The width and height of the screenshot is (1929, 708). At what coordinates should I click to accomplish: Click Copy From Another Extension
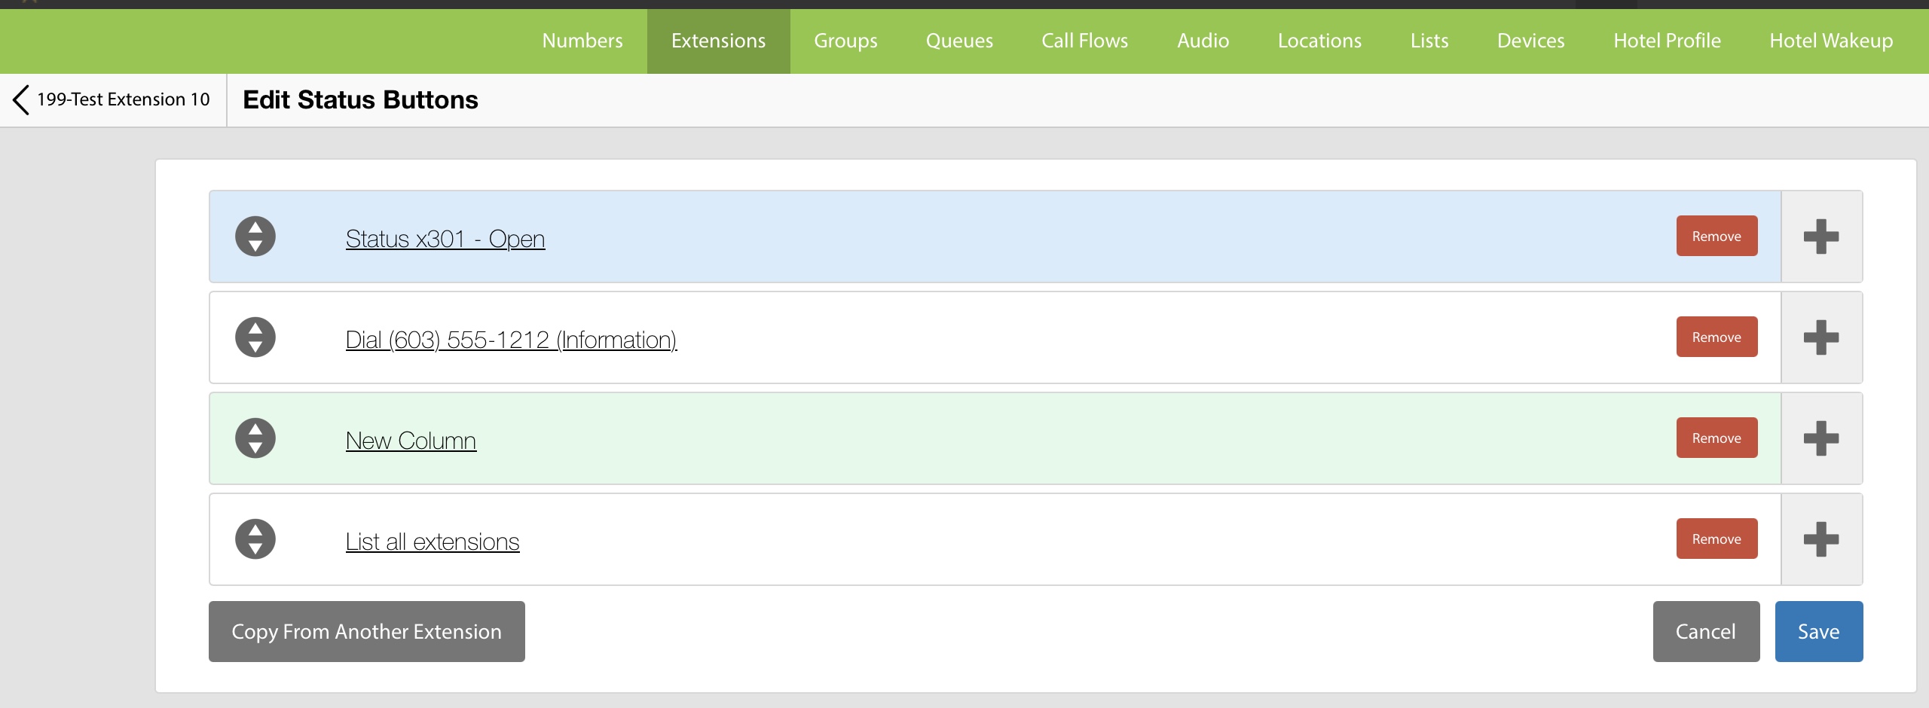coord(366,631)
